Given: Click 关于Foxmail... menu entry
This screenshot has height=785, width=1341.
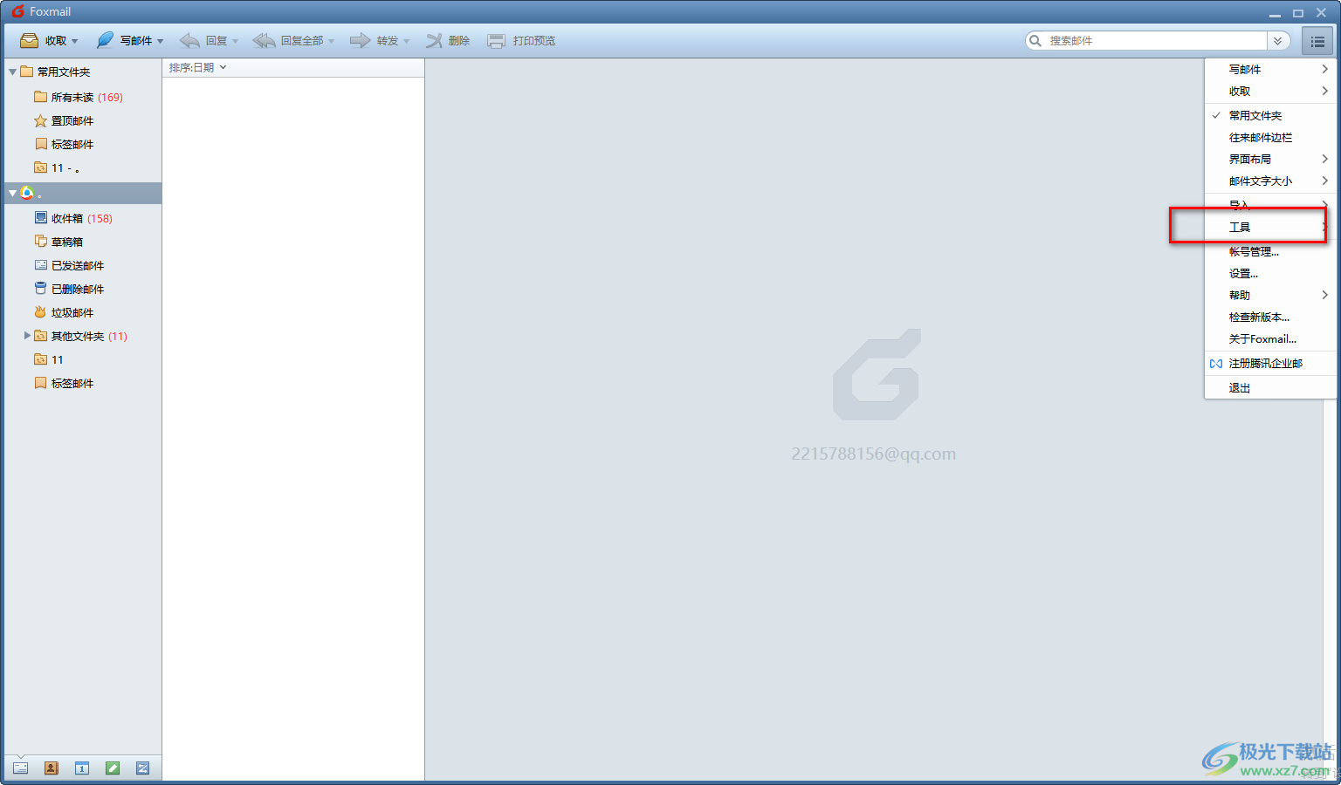Looking at the screenshot, I should (1270, 338).
